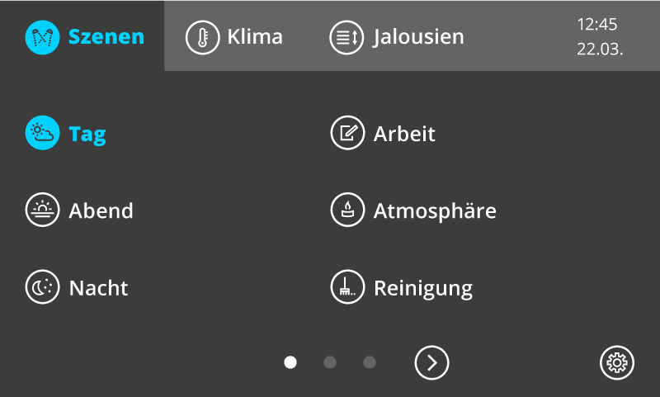Switch to the Szenen tab label
This screenshot has width=660, height=397.
tap(106, 37)
